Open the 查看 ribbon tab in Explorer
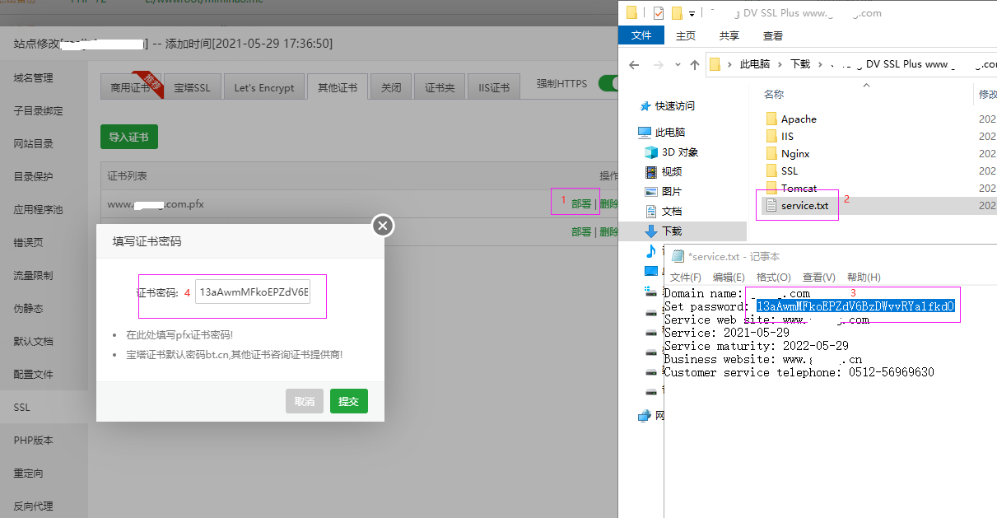Screen dimensions: 997x518 (x=773, y=35)
